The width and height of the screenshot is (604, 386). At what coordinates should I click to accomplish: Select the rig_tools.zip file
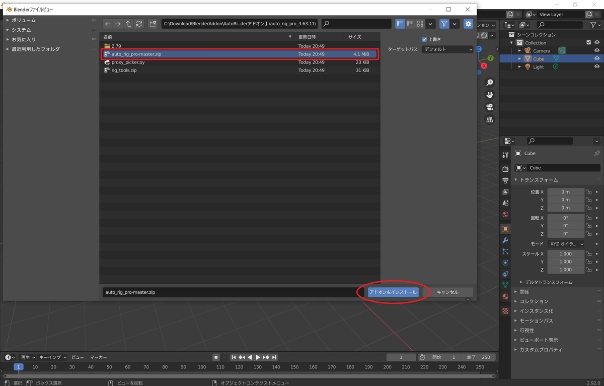pos(240,70)
